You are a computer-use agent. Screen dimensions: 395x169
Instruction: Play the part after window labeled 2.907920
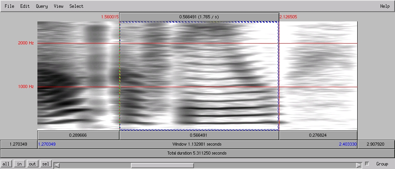tap(376, 144)
